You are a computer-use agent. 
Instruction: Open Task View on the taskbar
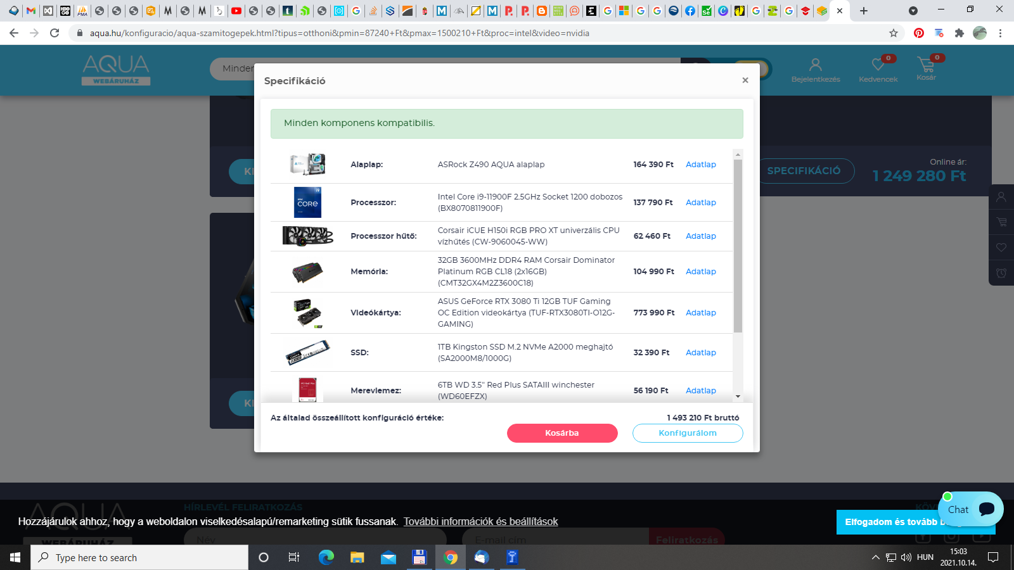(294, 557)
